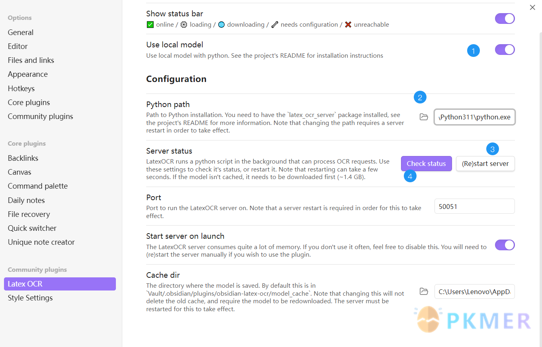Click the Check status button

coord(426,164)
